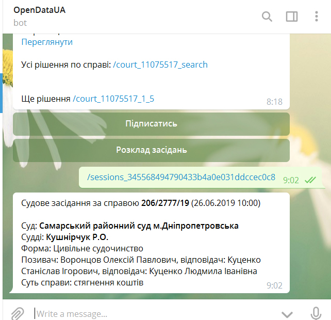Click the /court_11075517_1_5 command link
The height and width of the screenshot is (320, 331).
coord(113,99)
